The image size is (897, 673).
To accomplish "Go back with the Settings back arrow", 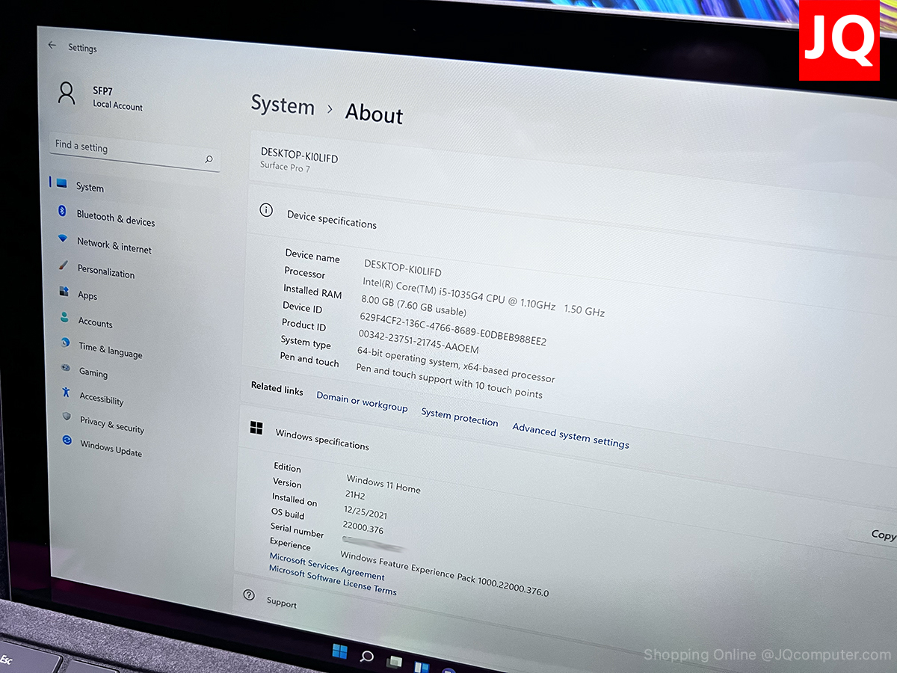I will tap(52, 46).
